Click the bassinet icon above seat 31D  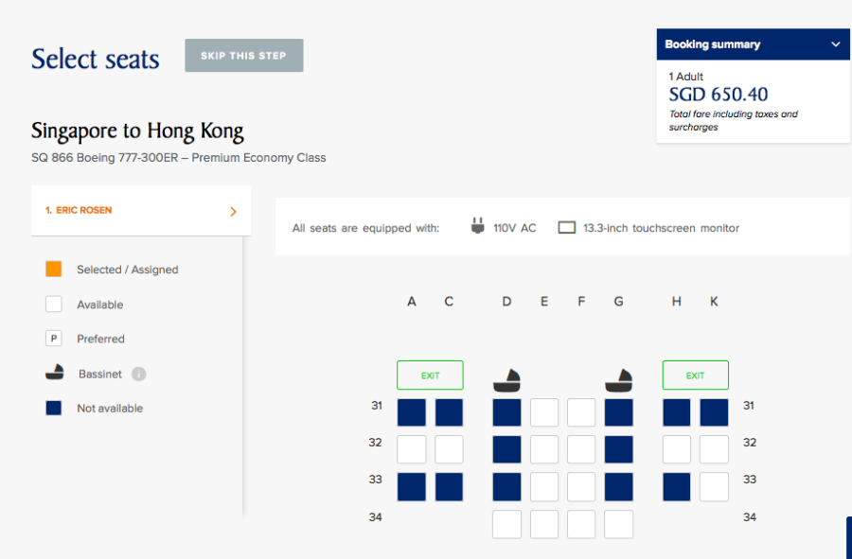(x=506, y=380)
